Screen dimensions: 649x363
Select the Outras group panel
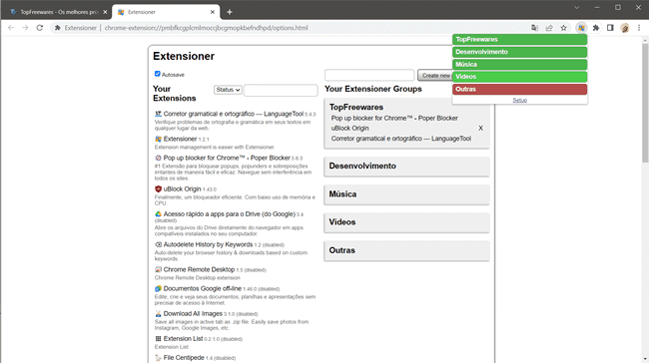click(x=406, y=250)
